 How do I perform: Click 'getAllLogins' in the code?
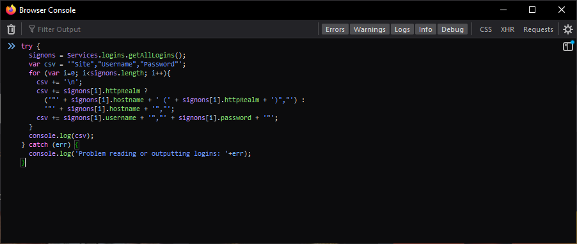(x=151, y=56)
